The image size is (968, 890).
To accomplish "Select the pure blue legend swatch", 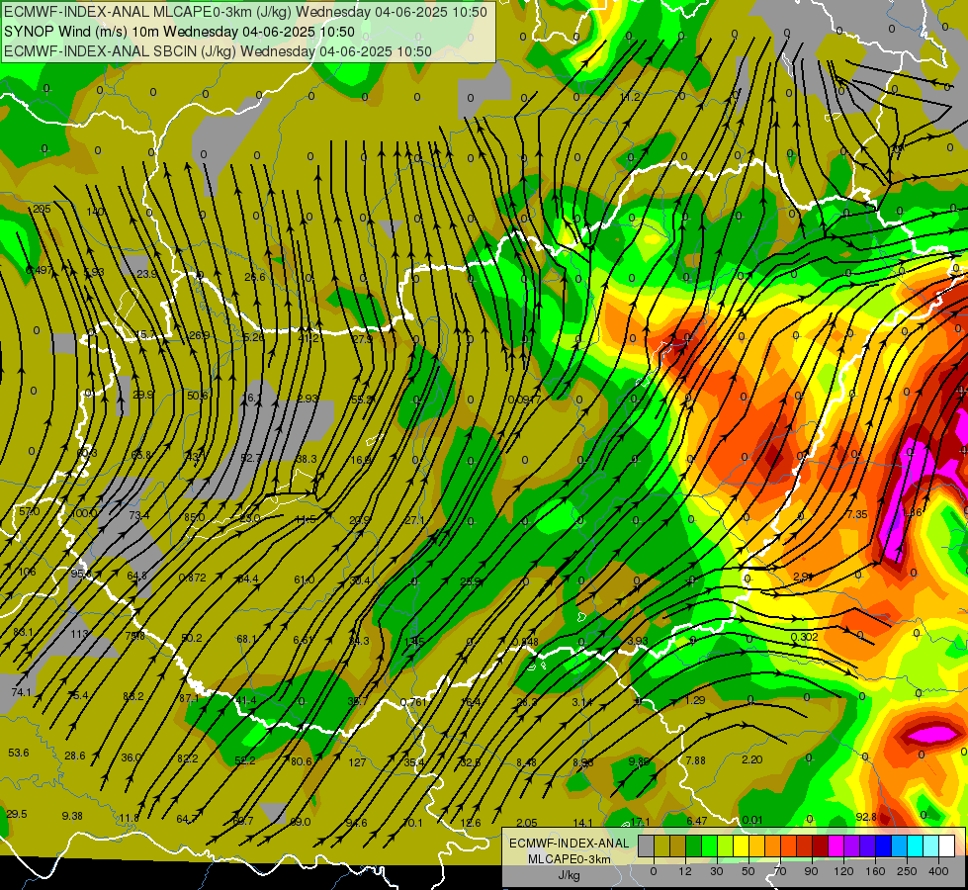I will [883, 846].
